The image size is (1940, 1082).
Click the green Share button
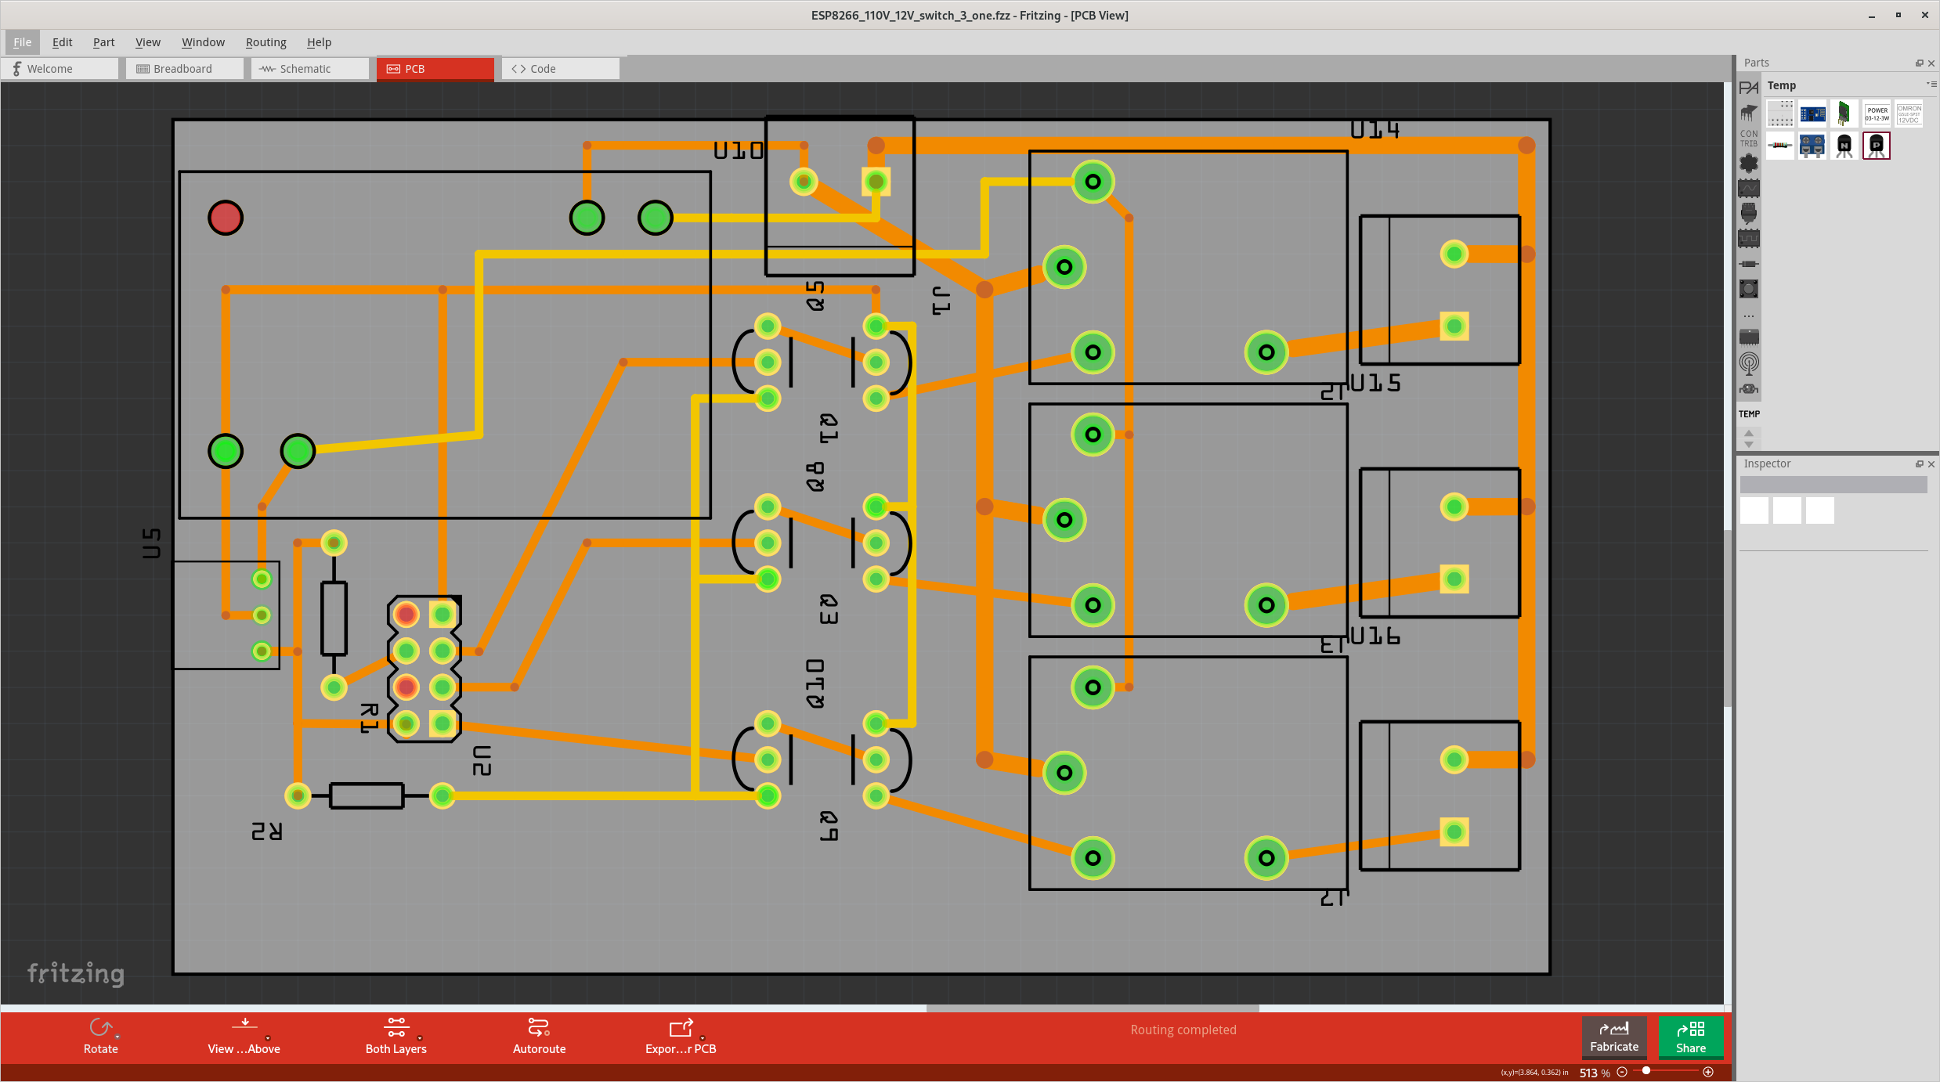tap(1690, 1037)
